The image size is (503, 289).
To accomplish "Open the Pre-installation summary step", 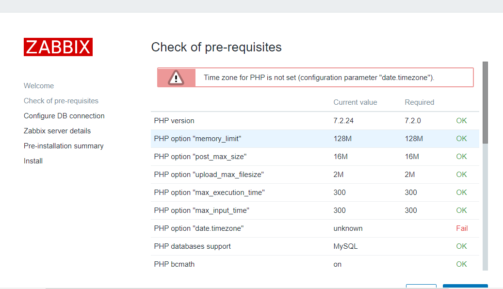I will (64, 145).
